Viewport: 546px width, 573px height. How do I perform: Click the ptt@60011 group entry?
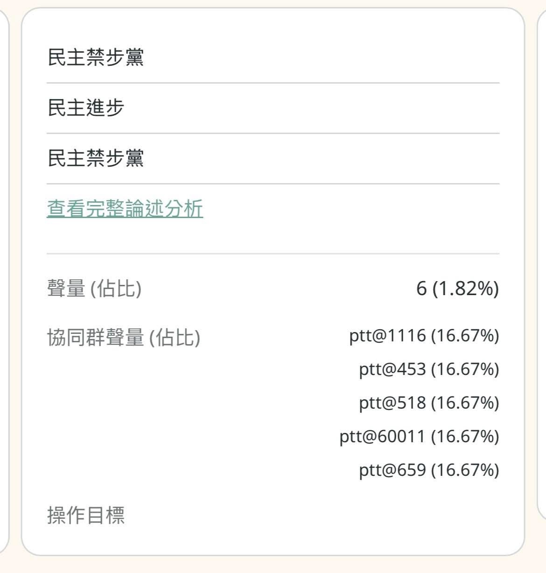coord(419,436)
